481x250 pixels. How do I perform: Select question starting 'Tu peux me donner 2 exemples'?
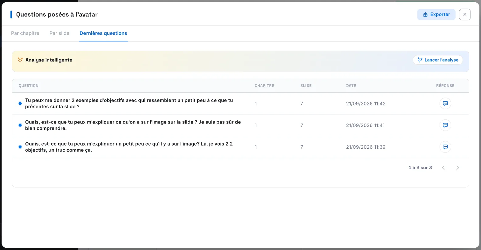(x=129, y=104)
